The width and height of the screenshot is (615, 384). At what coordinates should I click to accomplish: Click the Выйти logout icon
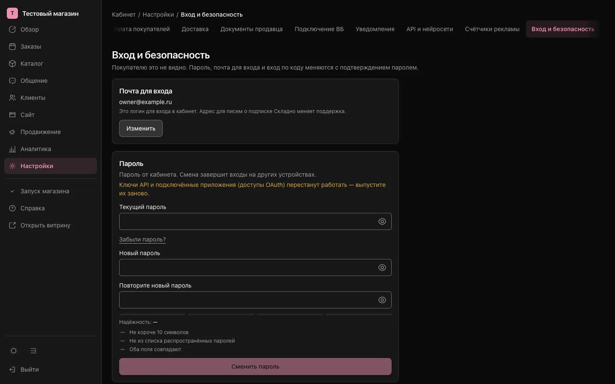click(x=12, y=369)
